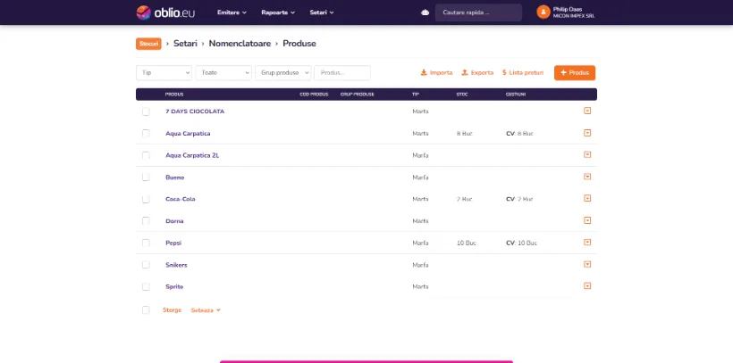
Task: Open the Aqua Carpatica product
Action: 188,134
